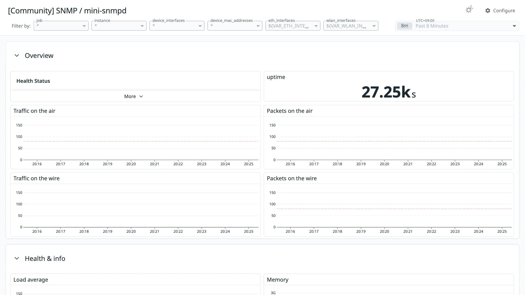Click the Packets on the wire title
525x295 pixels.
(292, 178)
